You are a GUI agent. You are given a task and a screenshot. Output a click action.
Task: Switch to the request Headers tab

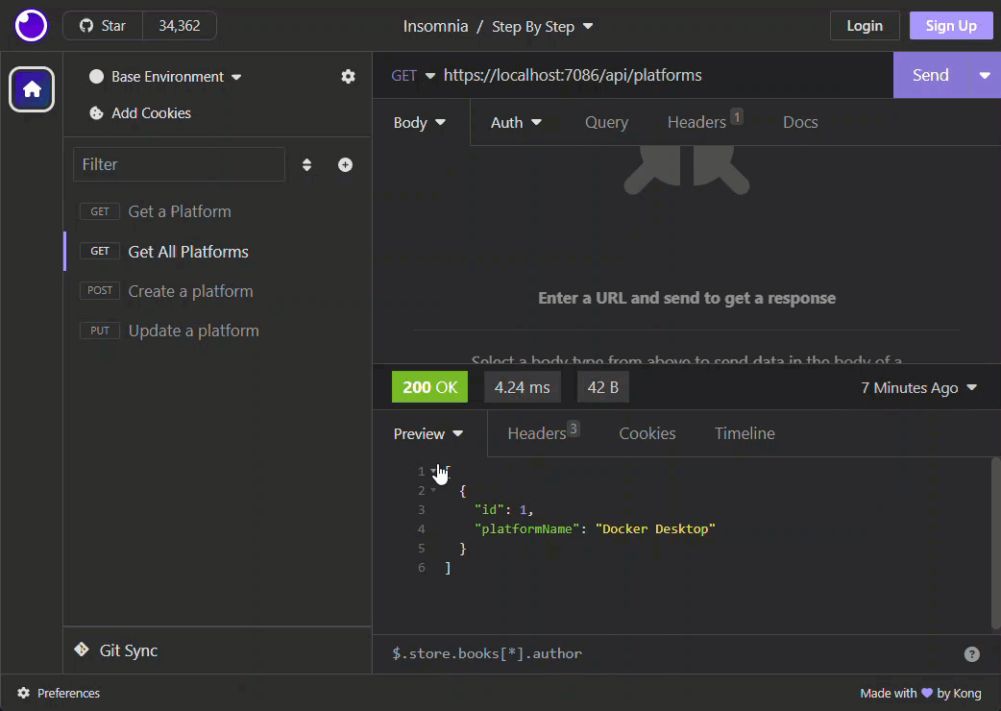pos(705,122)
